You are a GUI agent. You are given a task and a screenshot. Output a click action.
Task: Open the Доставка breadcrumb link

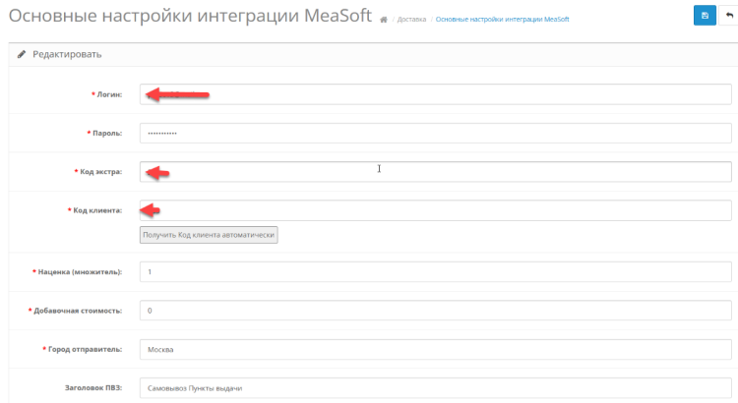[x=411, y=20]
